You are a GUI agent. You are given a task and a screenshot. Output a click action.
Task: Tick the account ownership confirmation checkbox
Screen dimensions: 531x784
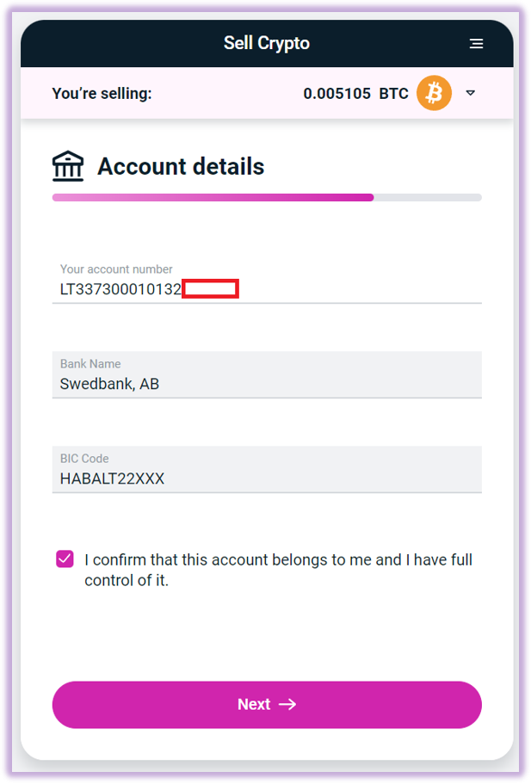[x=65, y=559]
